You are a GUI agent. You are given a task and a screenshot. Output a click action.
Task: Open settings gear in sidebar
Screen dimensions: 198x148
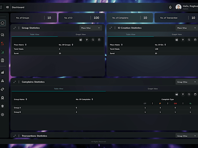(x=2, y=115)
